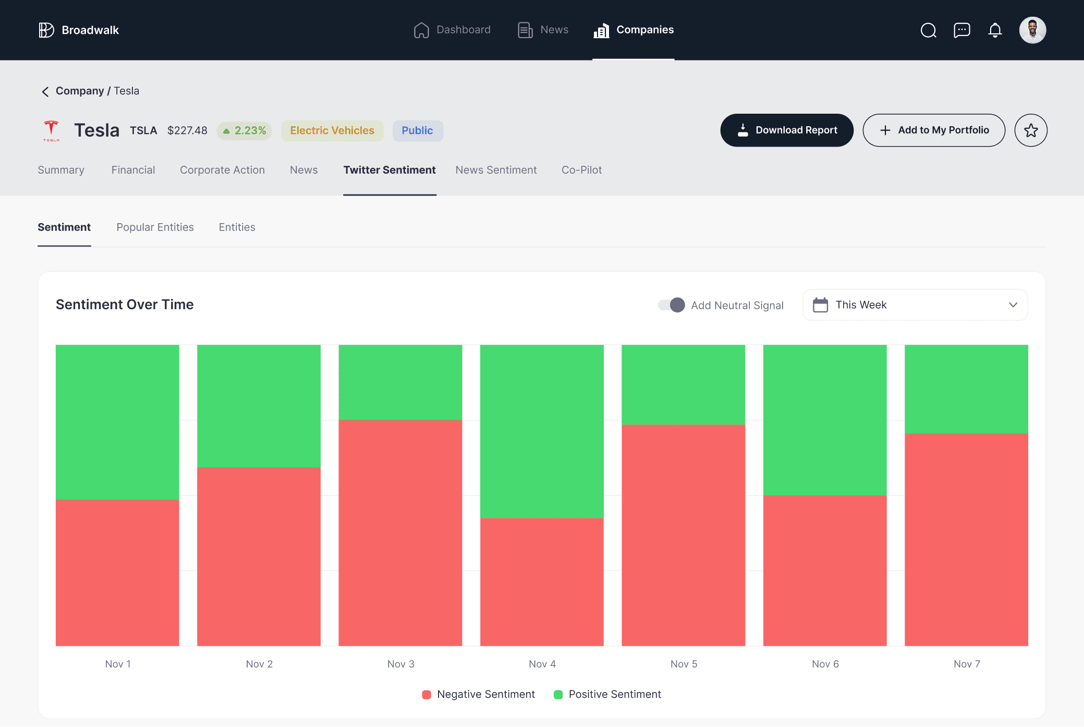Open the Co-Pilot tab
The height and width of the screenshot is (727, 1084).
click(581, 170)
